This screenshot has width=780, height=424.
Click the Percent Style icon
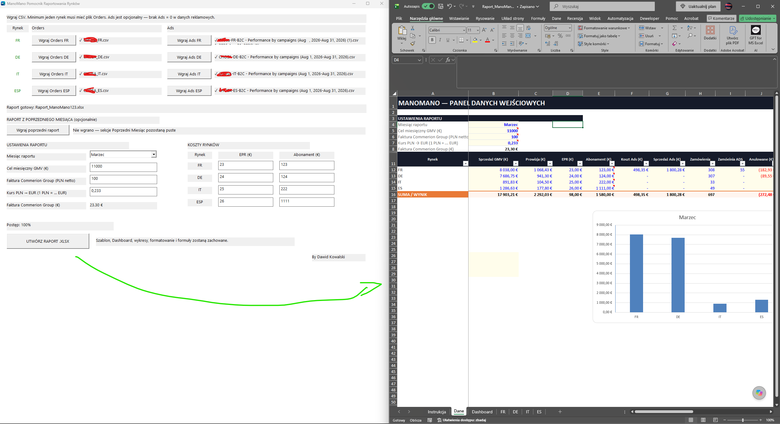560,36
